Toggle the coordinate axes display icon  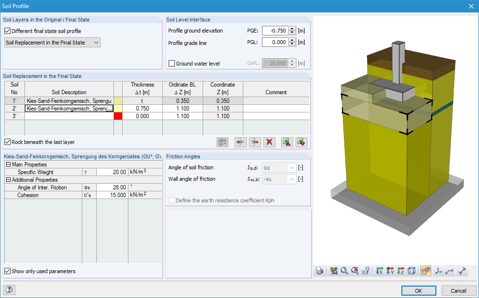click(x=439, y=271)
